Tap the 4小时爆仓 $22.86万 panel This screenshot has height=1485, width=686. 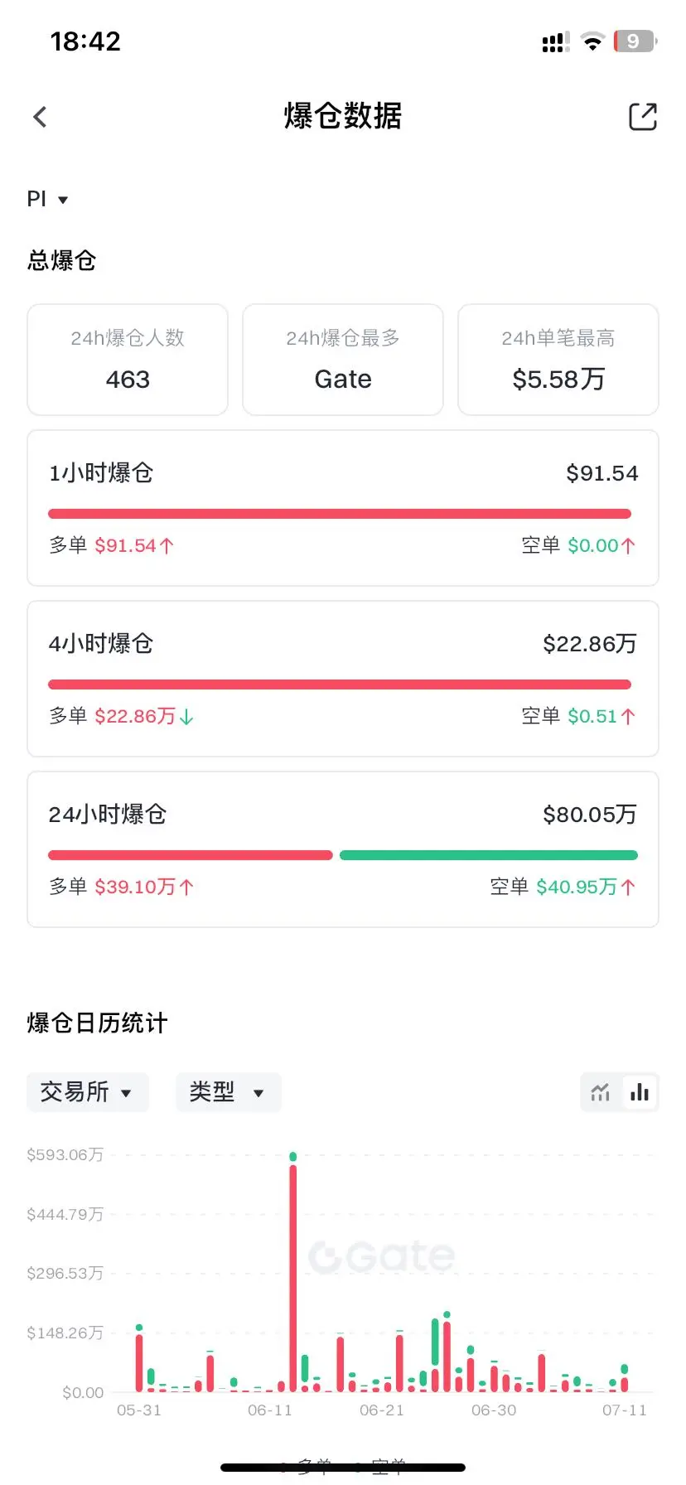coord(343,679)
